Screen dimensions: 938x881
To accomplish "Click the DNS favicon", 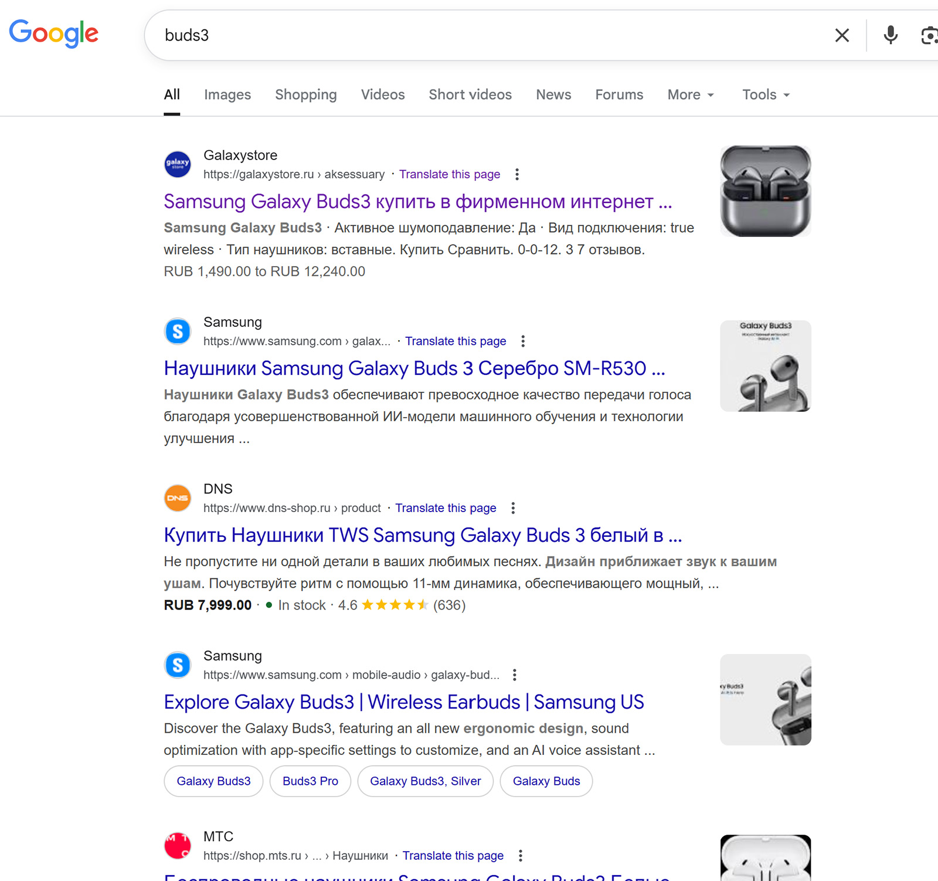I will [x=178, y=498].
